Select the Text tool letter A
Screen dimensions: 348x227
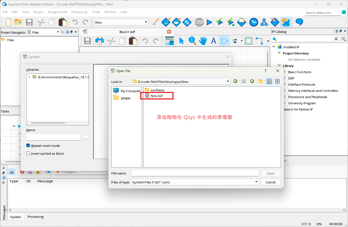214,41
